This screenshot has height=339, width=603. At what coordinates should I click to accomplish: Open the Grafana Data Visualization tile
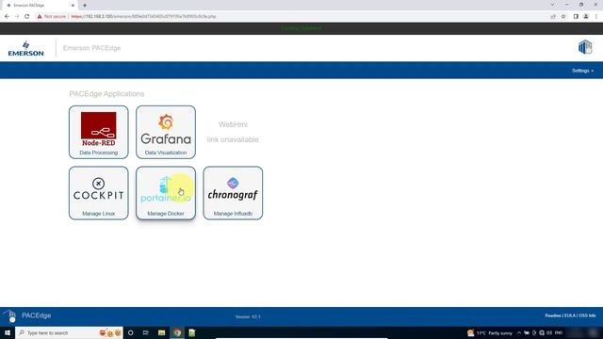166,132
